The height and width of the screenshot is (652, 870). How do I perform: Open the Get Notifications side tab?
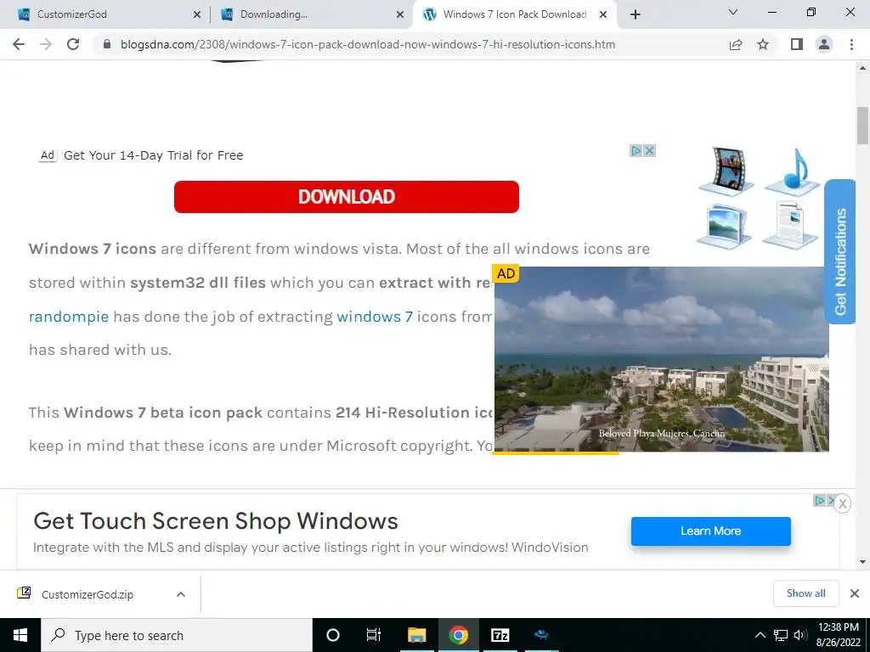(x=840, y=252)
